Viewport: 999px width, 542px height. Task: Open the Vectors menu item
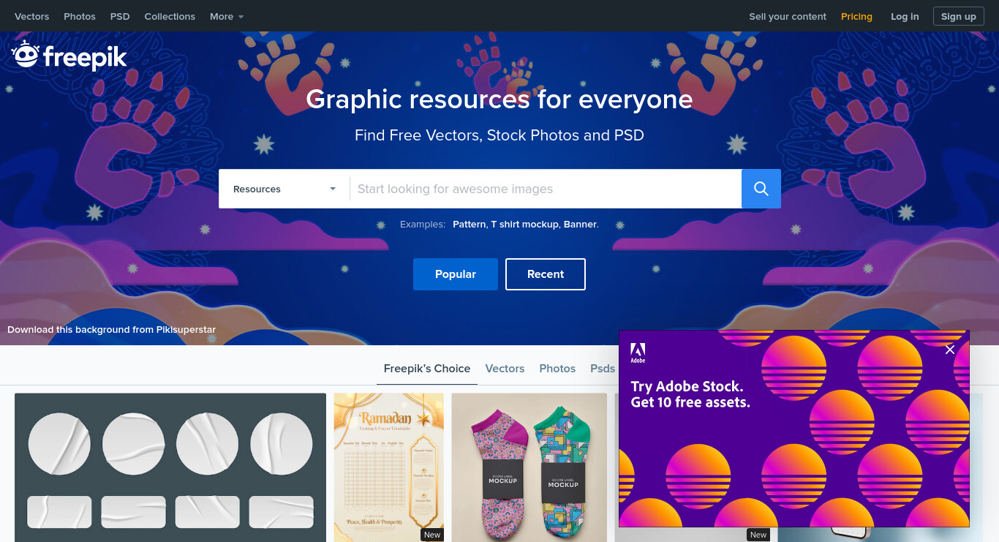[x=32, y=16]
